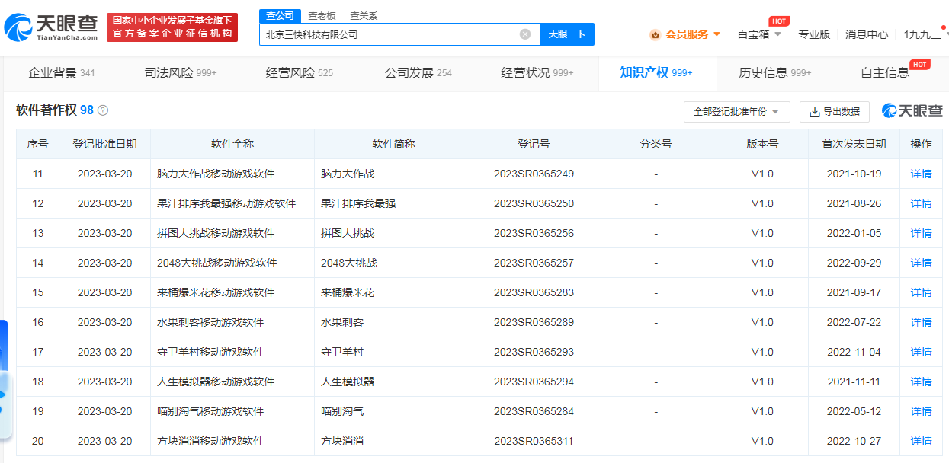Open the 企业背景 tab
Image resolution: width=949 pixels, height=463 pixels.
[x=61, y=73]
